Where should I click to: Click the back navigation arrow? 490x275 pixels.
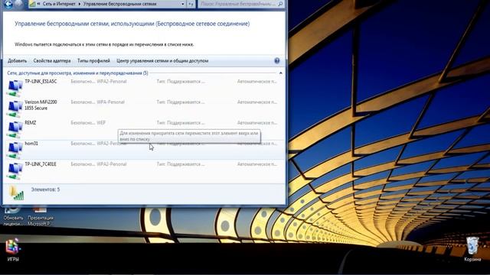(x=8, y=4)
